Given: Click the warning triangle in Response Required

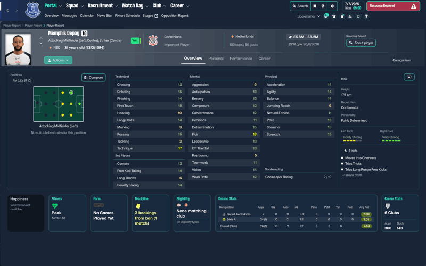Looking at the screenshot, I should [414, 6].
